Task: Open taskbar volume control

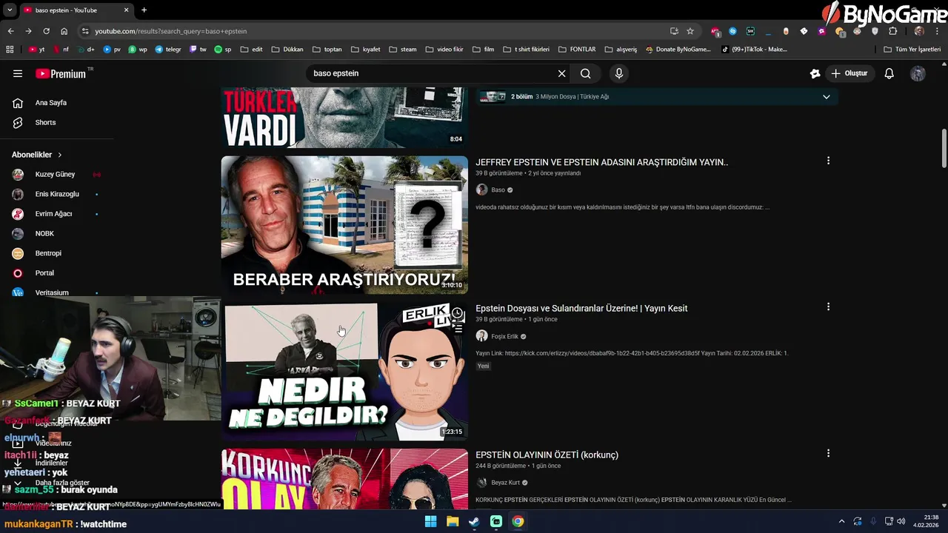Action: (x=901, y=521)
